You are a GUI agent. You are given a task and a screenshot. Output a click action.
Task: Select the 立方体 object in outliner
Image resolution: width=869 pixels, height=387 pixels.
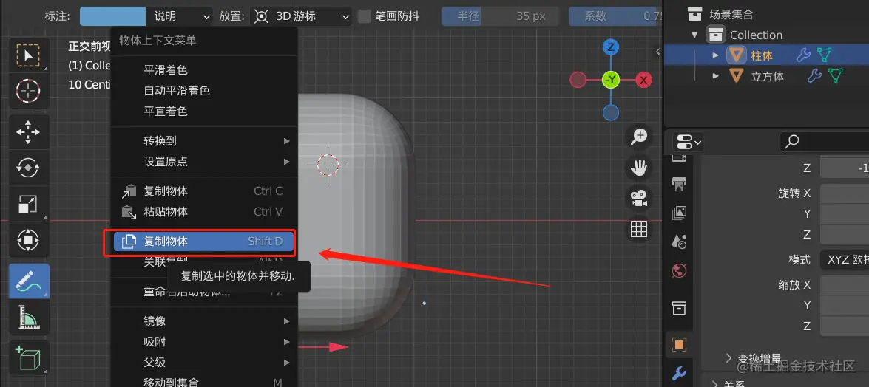767,76
